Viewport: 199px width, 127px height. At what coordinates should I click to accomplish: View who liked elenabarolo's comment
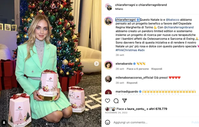pos(138,69)
